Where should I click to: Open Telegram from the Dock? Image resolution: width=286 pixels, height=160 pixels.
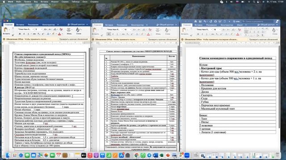pyautogui.click(x=149, y=155)
